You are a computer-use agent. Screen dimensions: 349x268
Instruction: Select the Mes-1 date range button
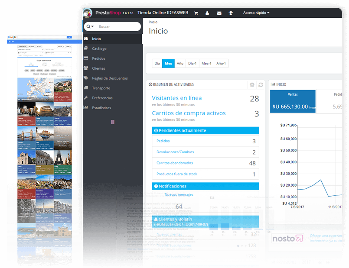click(x=206, y=63)
